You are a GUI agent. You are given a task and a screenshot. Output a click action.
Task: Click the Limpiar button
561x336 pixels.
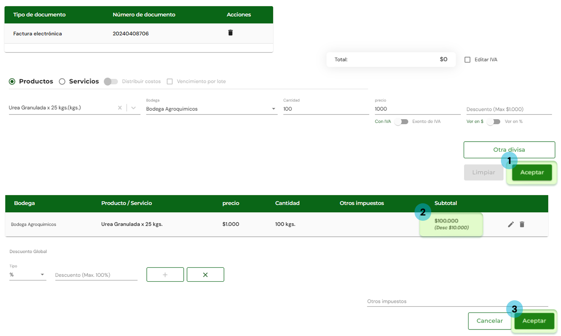[484, 172]
